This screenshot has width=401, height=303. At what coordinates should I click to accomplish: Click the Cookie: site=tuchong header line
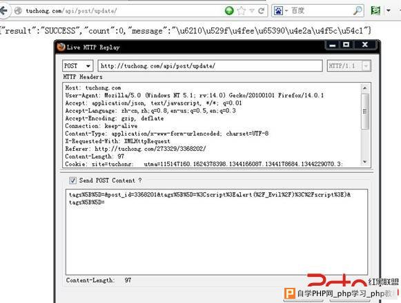coord(204,164)
